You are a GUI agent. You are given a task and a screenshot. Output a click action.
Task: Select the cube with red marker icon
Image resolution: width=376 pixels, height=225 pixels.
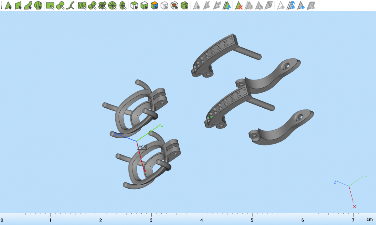[175, 5]
